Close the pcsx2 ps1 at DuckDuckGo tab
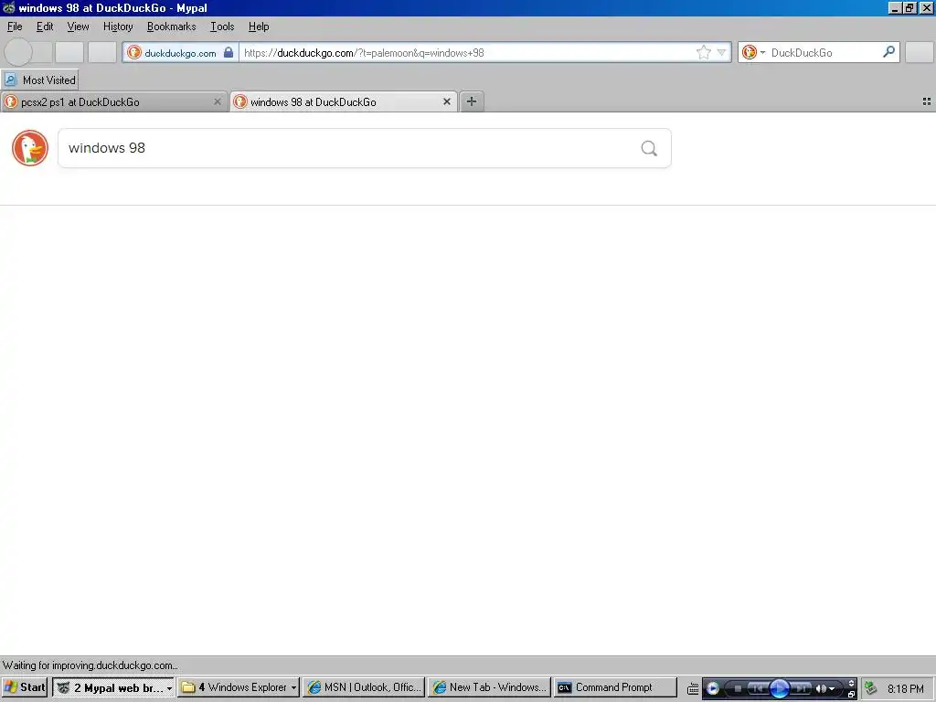This screenshot has height=702, width=936. click(x=218, y=102)
